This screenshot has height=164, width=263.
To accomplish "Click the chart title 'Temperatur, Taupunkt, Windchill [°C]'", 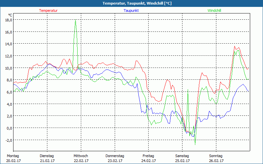I will click(137, 3).
